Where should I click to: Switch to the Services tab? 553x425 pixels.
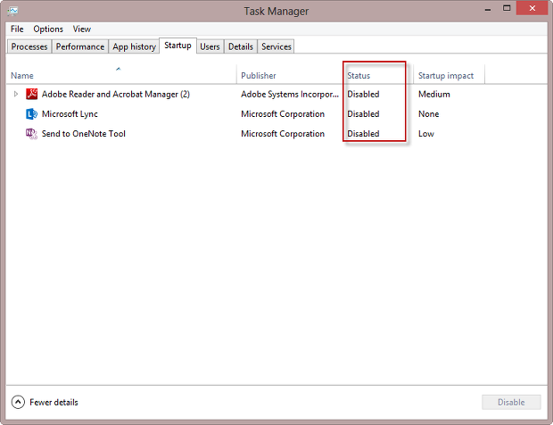pyautogui.click(x=276, y=46)
